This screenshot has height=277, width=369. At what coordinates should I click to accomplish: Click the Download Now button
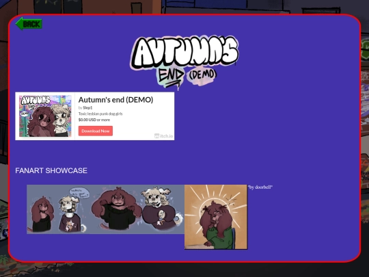point(96,131)
